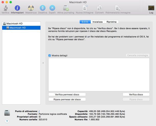Click the sidebar splitter handle dot
Screen dimensions: 156x126
pyautogui.click(x=43, y=63)
